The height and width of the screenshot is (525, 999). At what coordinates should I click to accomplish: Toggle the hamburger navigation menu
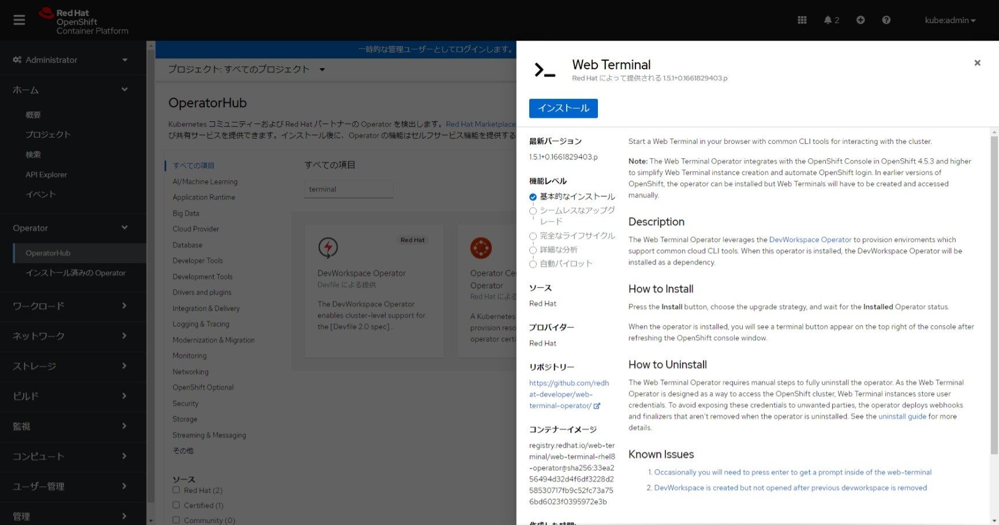19,20
